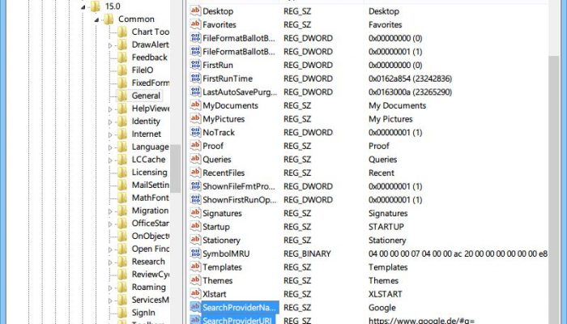The height and width of the screenshot is (324, 567).
Task: Click the Feedback folder icon
Action: pos(122,58)
